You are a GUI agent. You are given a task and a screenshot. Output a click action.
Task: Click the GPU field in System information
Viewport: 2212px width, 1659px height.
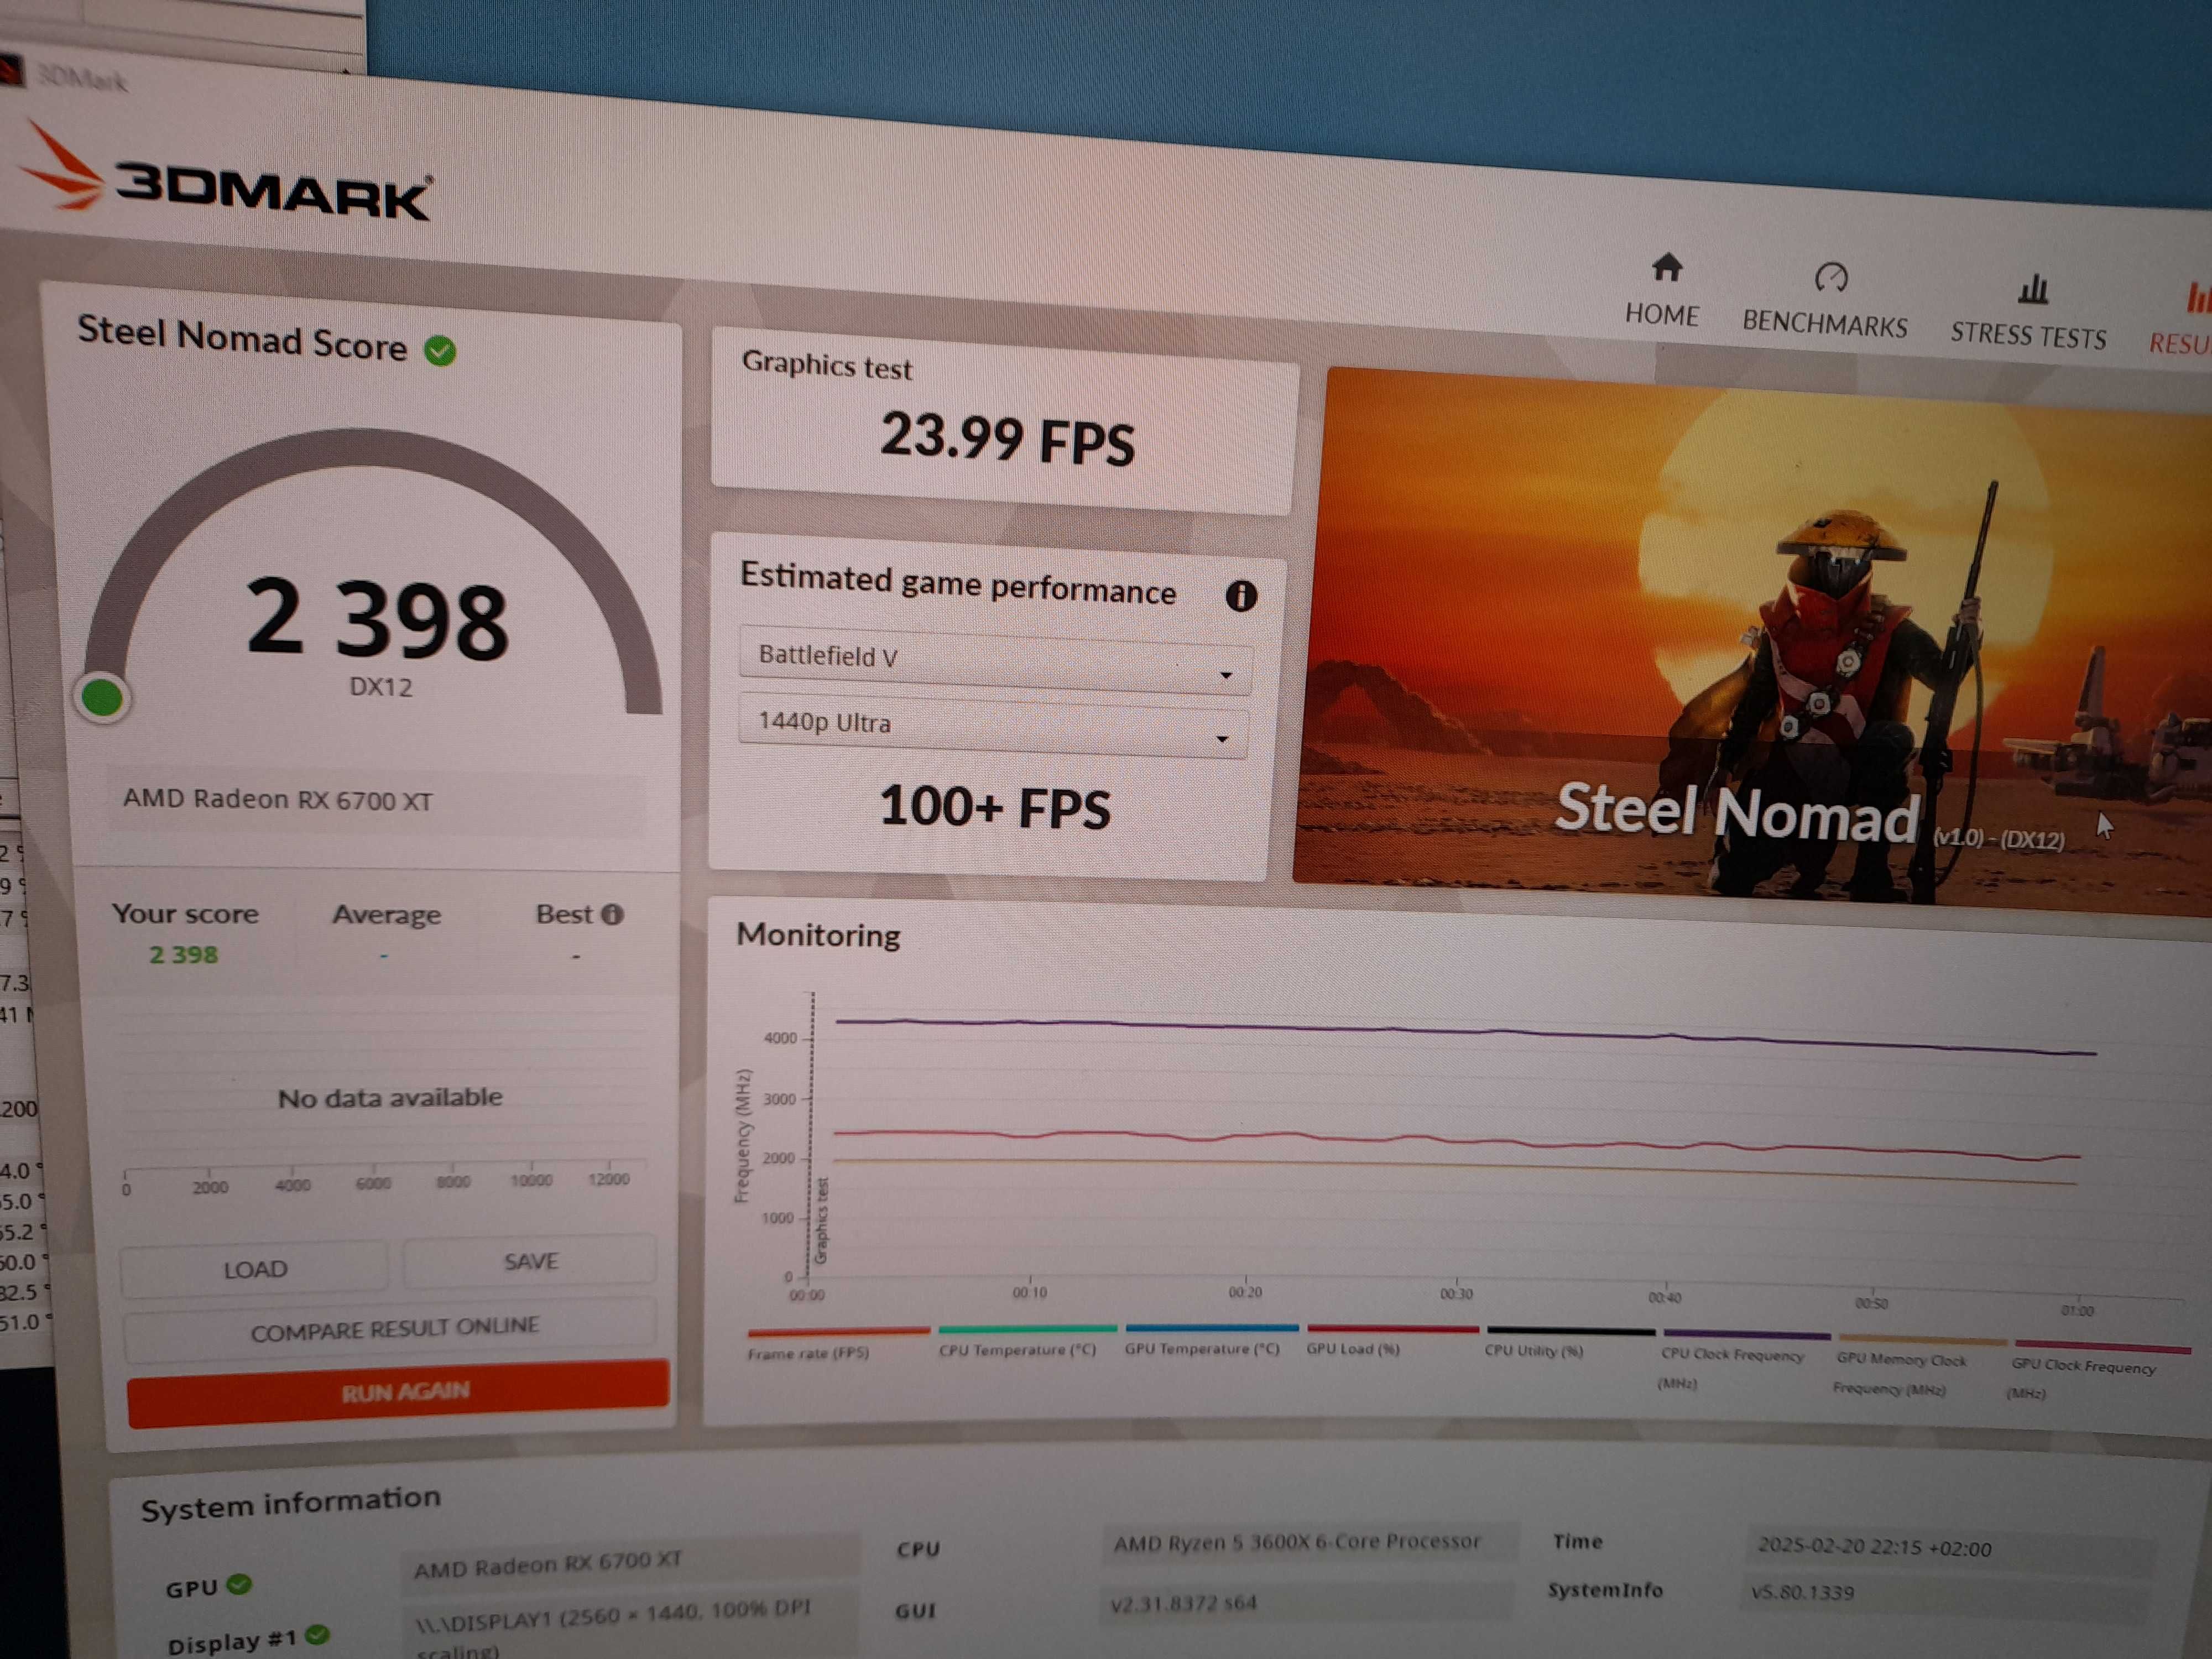click(x=630, y=1563)
